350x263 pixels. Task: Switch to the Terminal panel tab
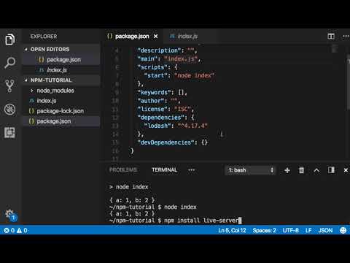[x=164, y=169]
